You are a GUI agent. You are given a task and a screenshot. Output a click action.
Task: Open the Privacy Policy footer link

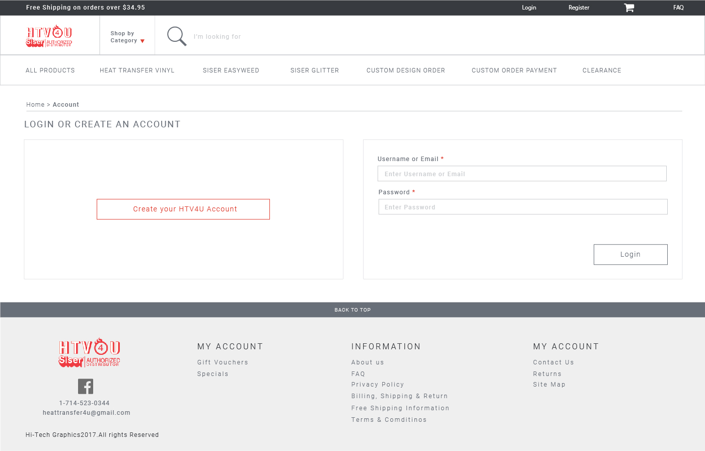(x=378, y=385)
